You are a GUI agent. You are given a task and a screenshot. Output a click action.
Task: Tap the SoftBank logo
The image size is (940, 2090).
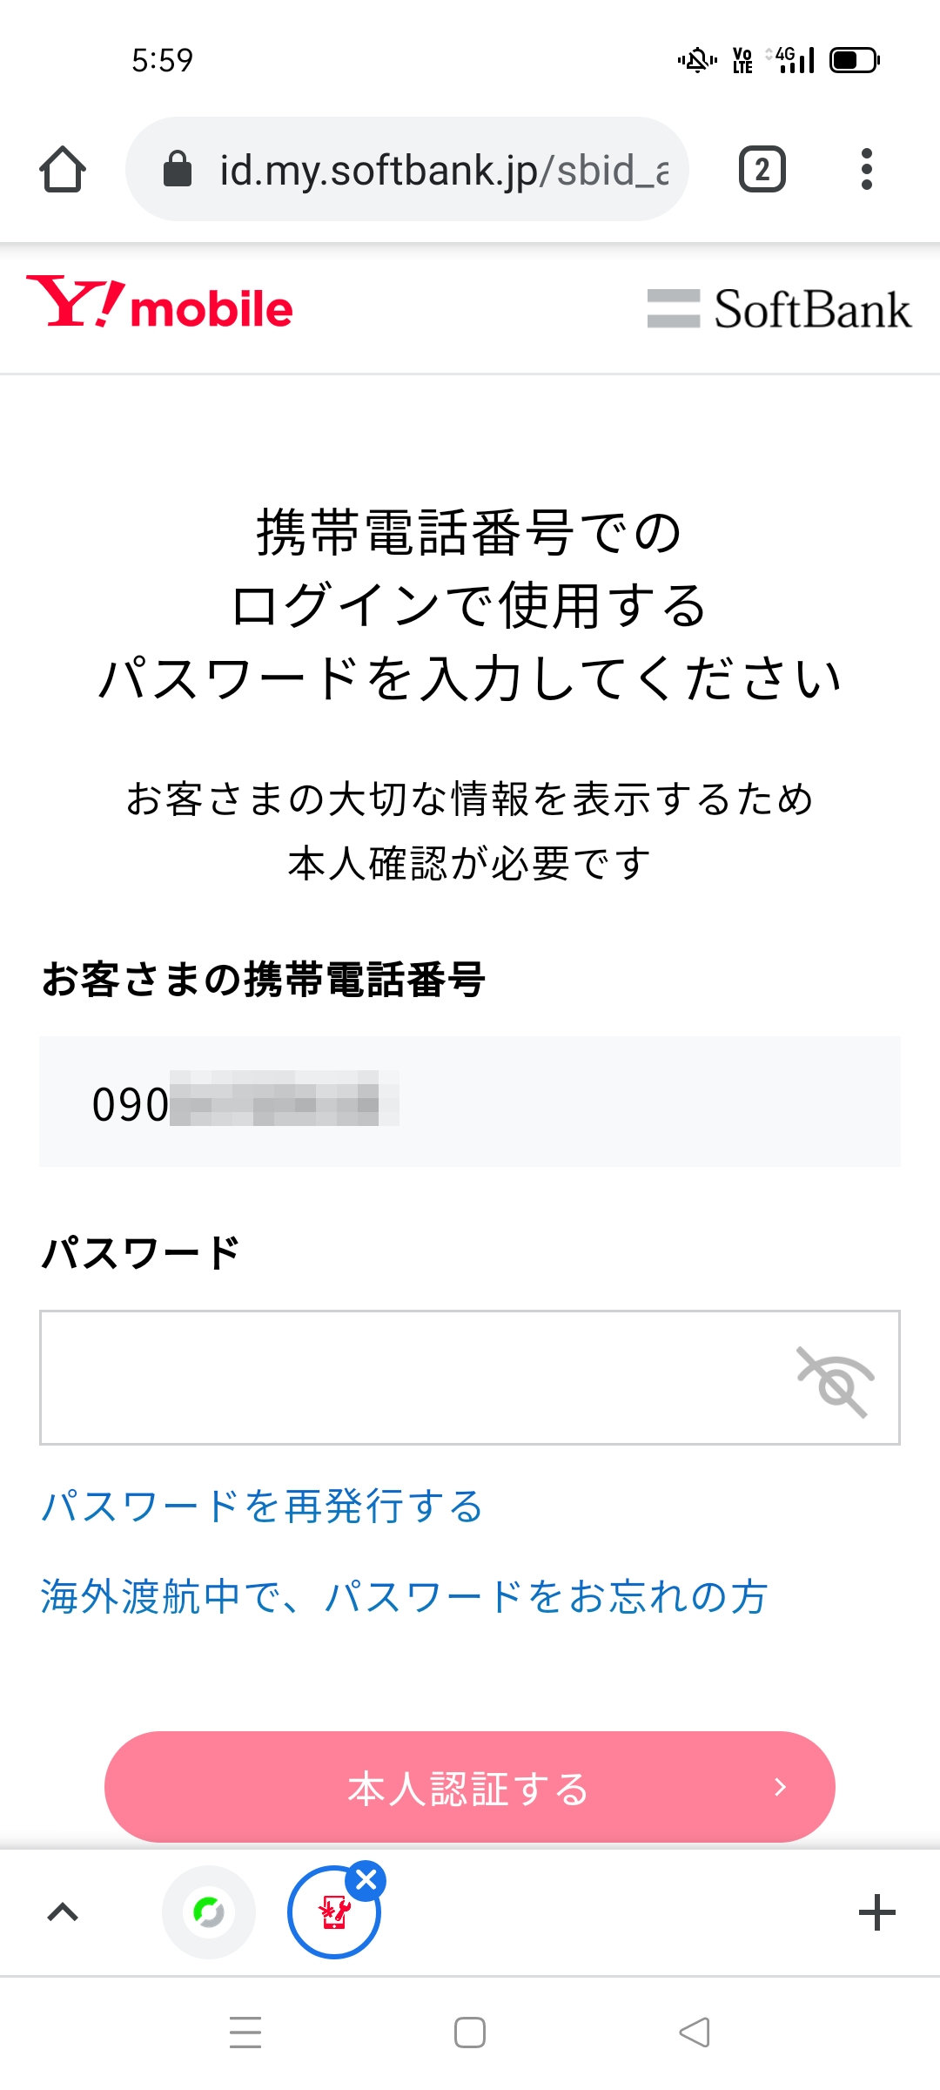[x=780, y=309]
